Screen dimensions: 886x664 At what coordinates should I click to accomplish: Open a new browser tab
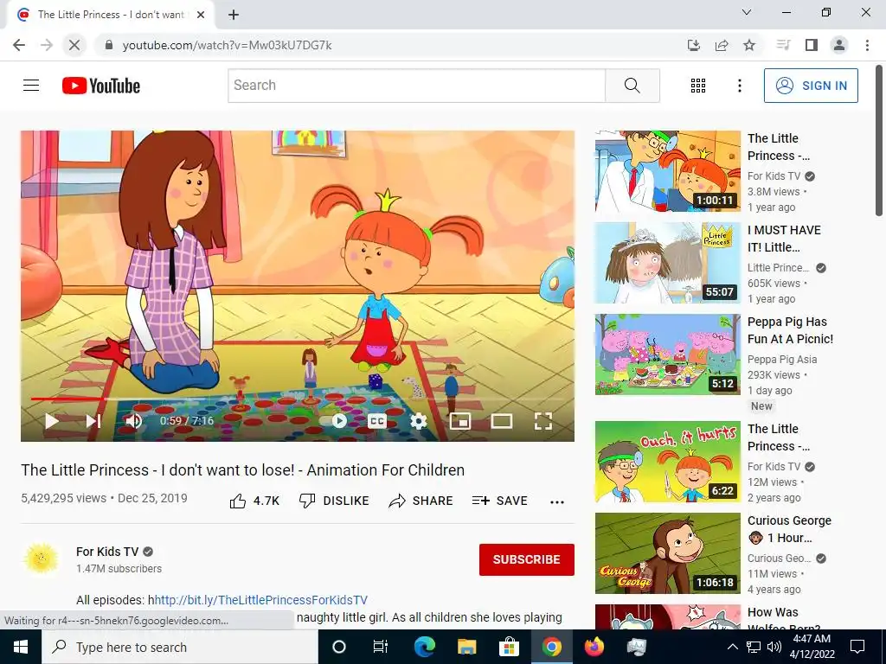click(234, 15)
